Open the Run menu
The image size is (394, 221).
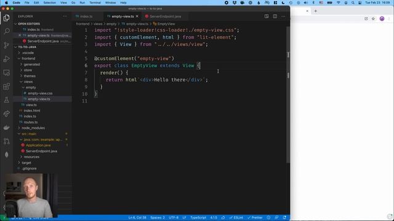click(82, 2)
